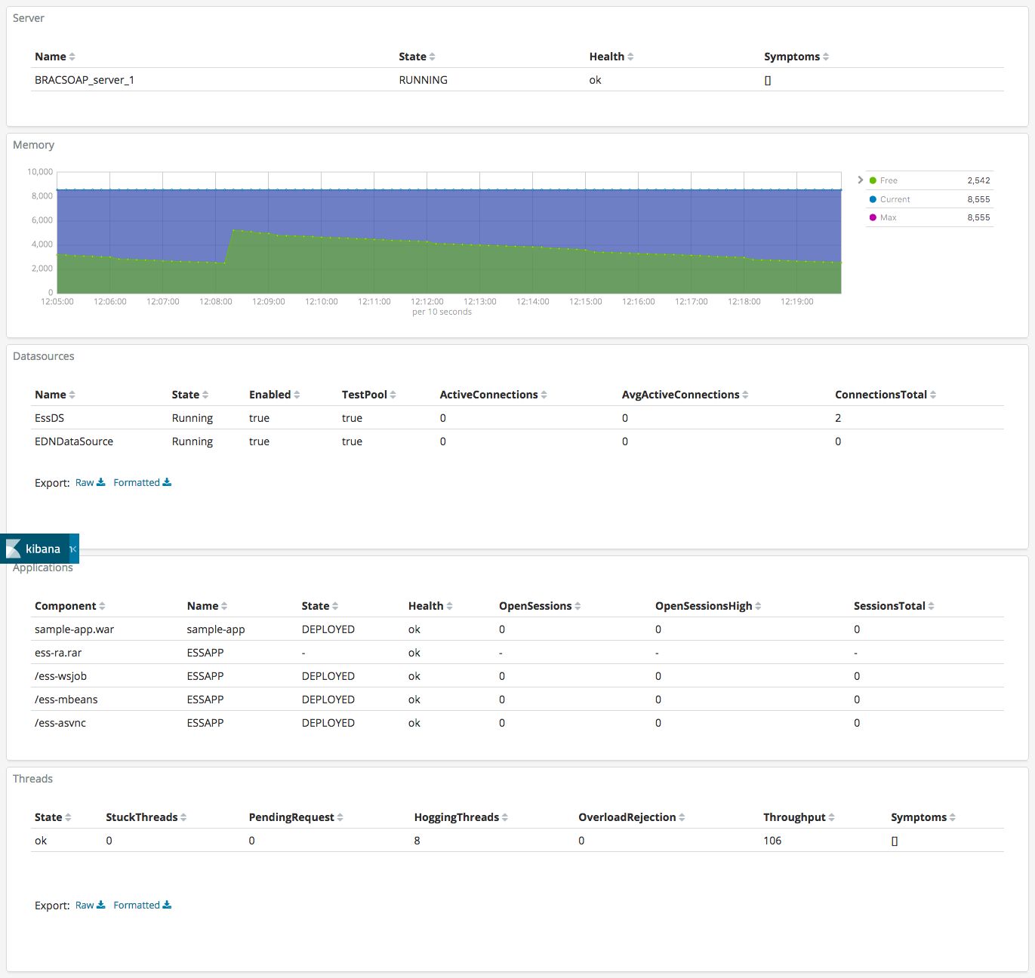Viewport: 1035px width, 978px height.
Task: Select the Memory panel title
Action: [x=33, y=145]
